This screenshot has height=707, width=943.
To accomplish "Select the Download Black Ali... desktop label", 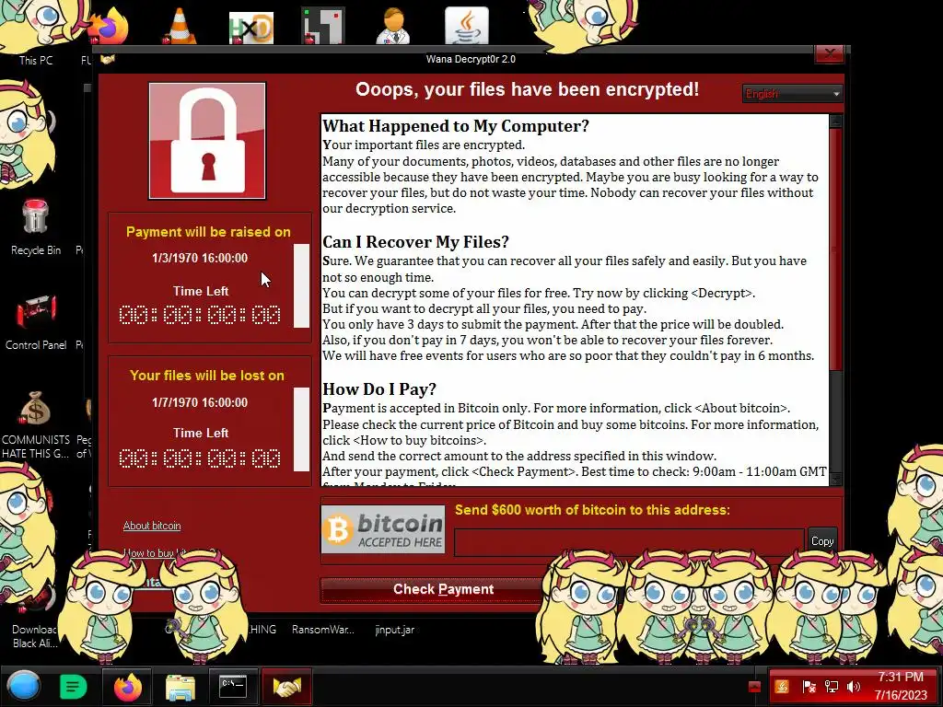I will click(35, 636).
